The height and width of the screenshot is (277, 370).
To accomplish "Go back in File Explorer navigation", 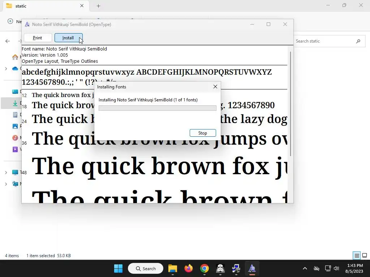I will (x=8, y=41).
